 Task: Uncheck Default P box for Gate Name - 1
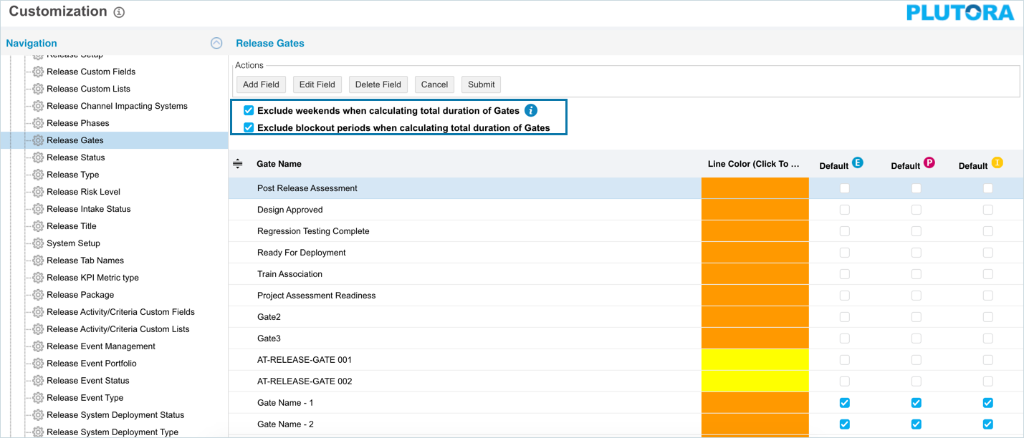point(916,403)
